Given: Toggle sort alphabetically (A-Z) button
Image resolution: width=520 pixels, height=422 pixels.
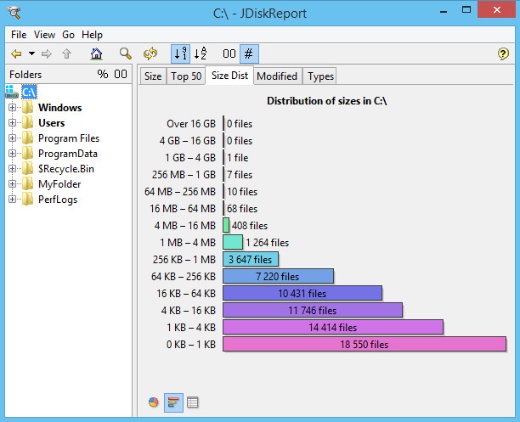Looking at the screenshot, I should coord(201,53).
